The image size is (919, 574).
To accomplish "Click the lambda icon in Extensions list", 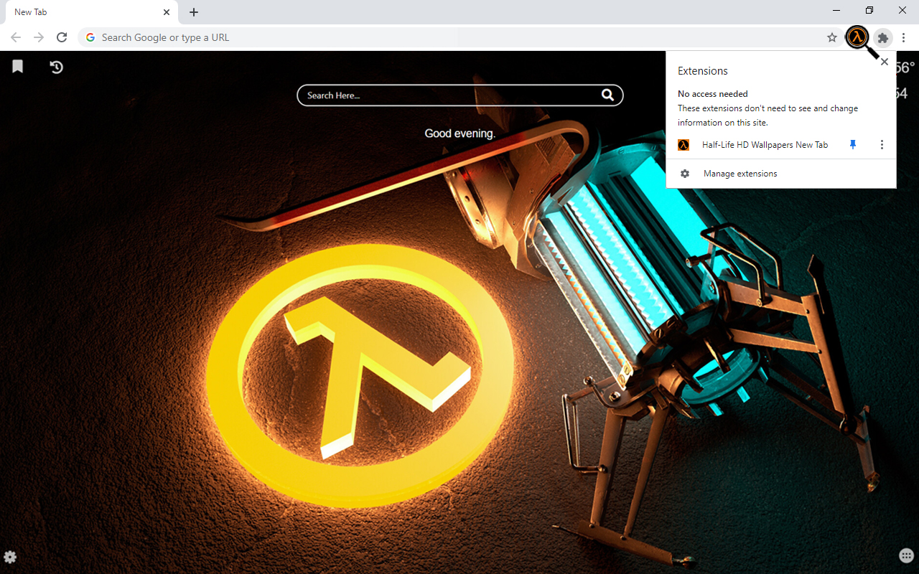I will point(684,145).
